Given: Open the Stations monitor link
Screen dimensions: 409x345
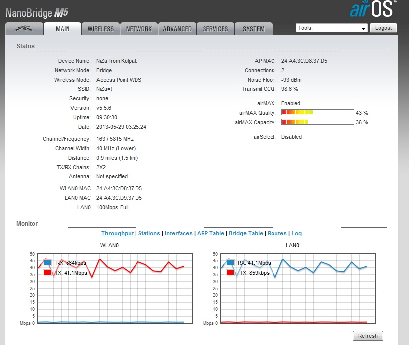Looking at the screenshot, I should tap(149, 233).
